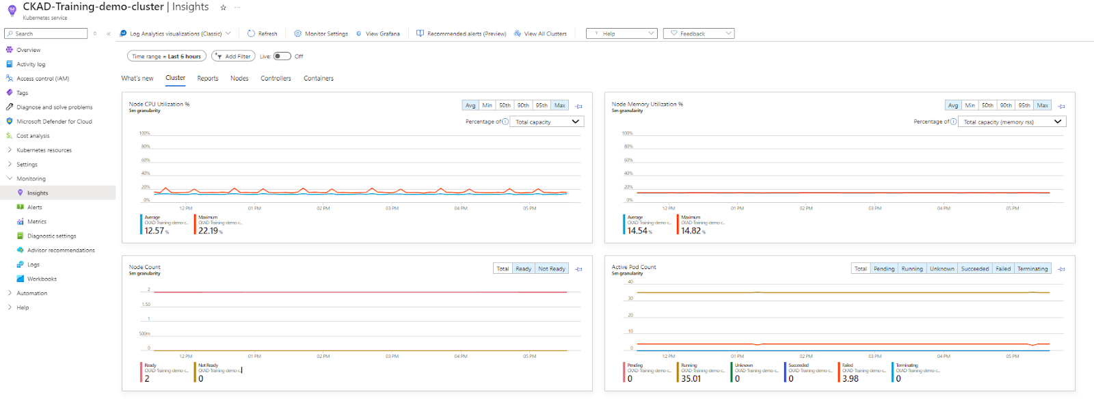Toggle 95th percentile in Memory Utilization chart

coord(1024,105)
